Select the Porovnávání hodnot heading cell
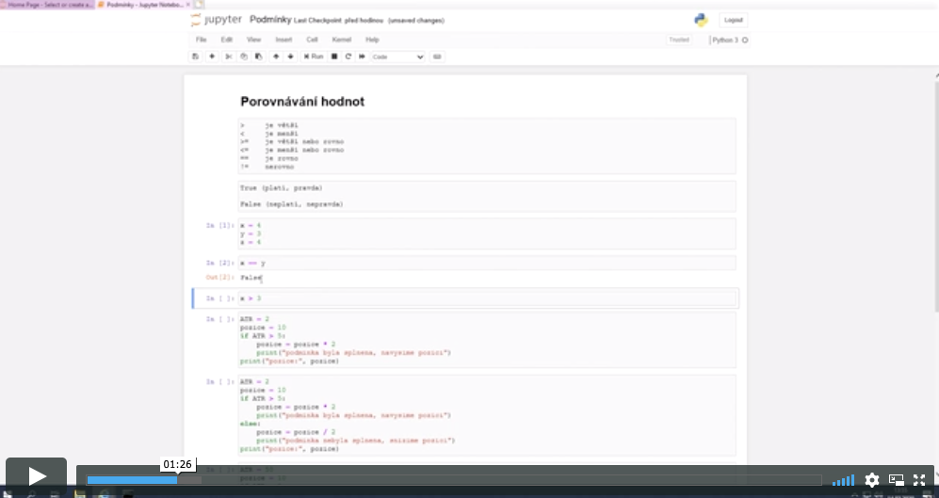The image size is (939, 498). (x=302, y=102)
